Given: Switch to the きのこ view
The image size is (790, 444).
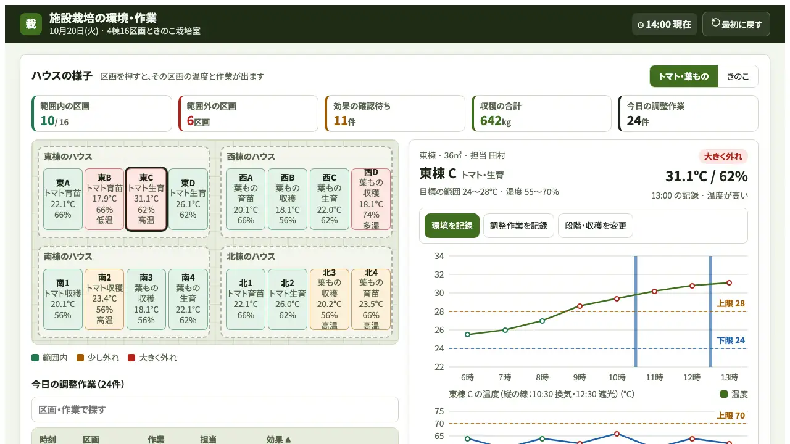Looking at the screenshot, I should tap(738, 76).
